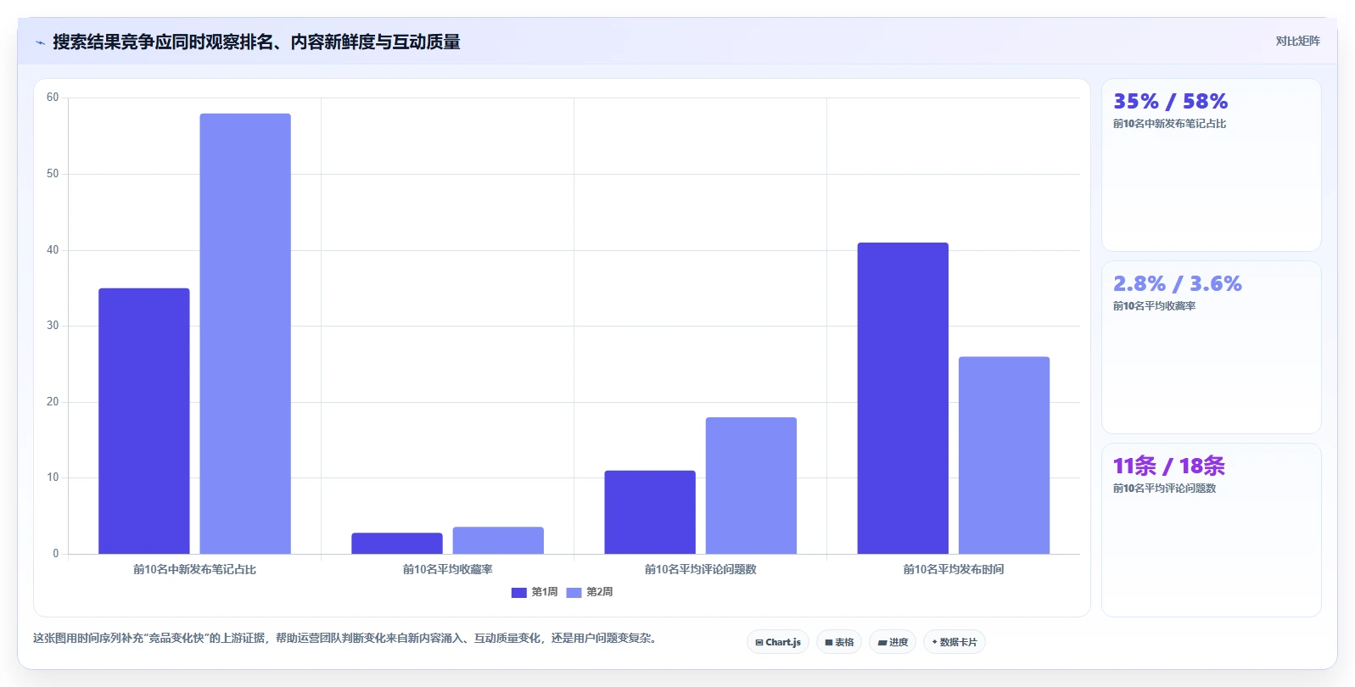The height and width of the screenshot is (687, 1355).
Task: Toggle 第2周 series via legend swatch
Action: pos(574,592)
